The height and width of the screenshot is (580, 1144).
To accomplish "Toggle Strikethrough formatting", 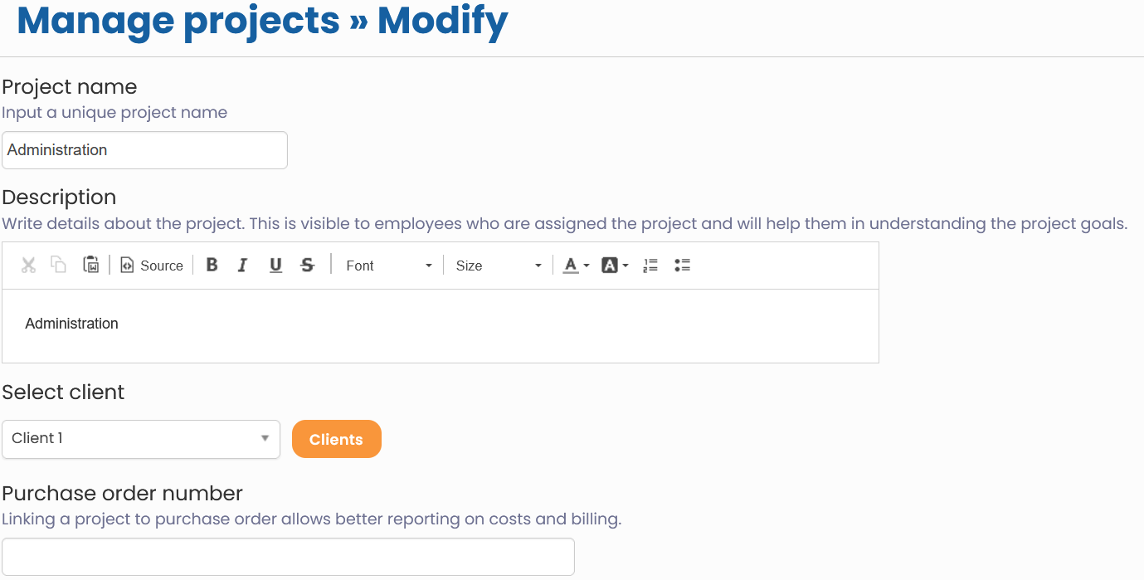I will [308, 266].
